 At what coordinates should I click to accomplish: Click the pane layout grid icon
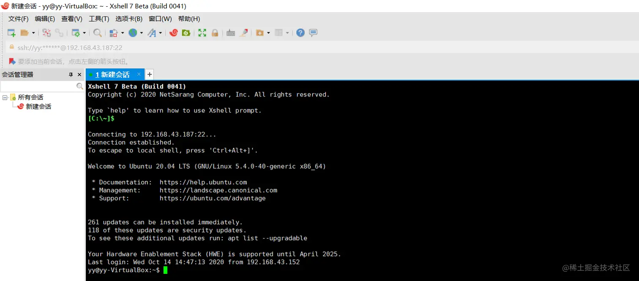[x=279, y=33]
